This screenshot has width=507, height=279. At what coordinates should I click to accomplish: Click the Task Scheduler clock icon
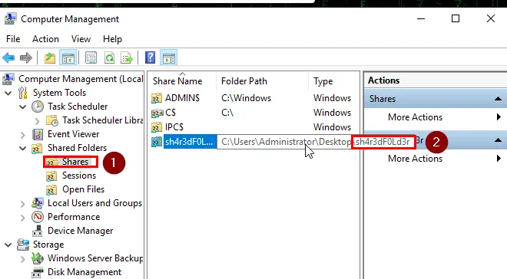tap(38, 107)
